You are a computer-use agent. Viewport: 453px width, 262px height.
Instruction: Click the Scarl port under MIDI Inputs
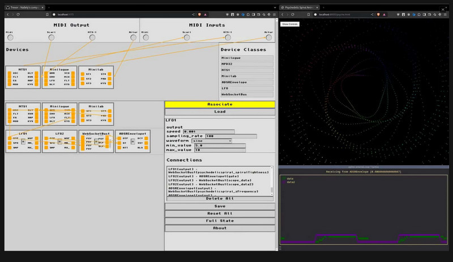click(187, 37)
